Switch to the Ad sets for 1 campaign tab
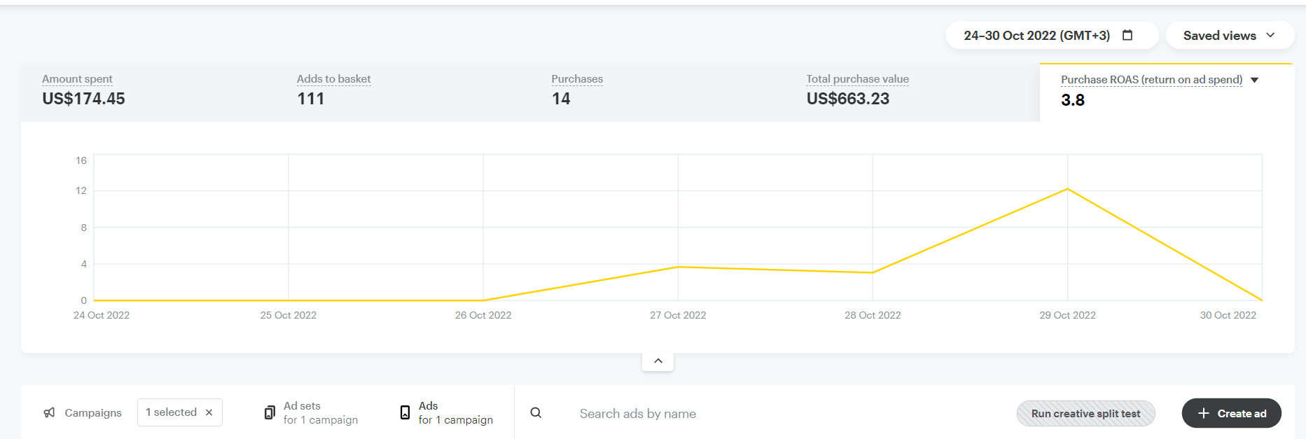 click(x=320, y=412)
